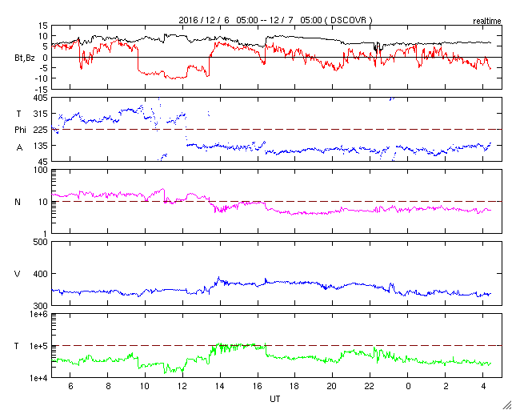Click the '-15' tick in Bt,Bz panel
The image size is (512, 410).
click(x=41, y=89)
